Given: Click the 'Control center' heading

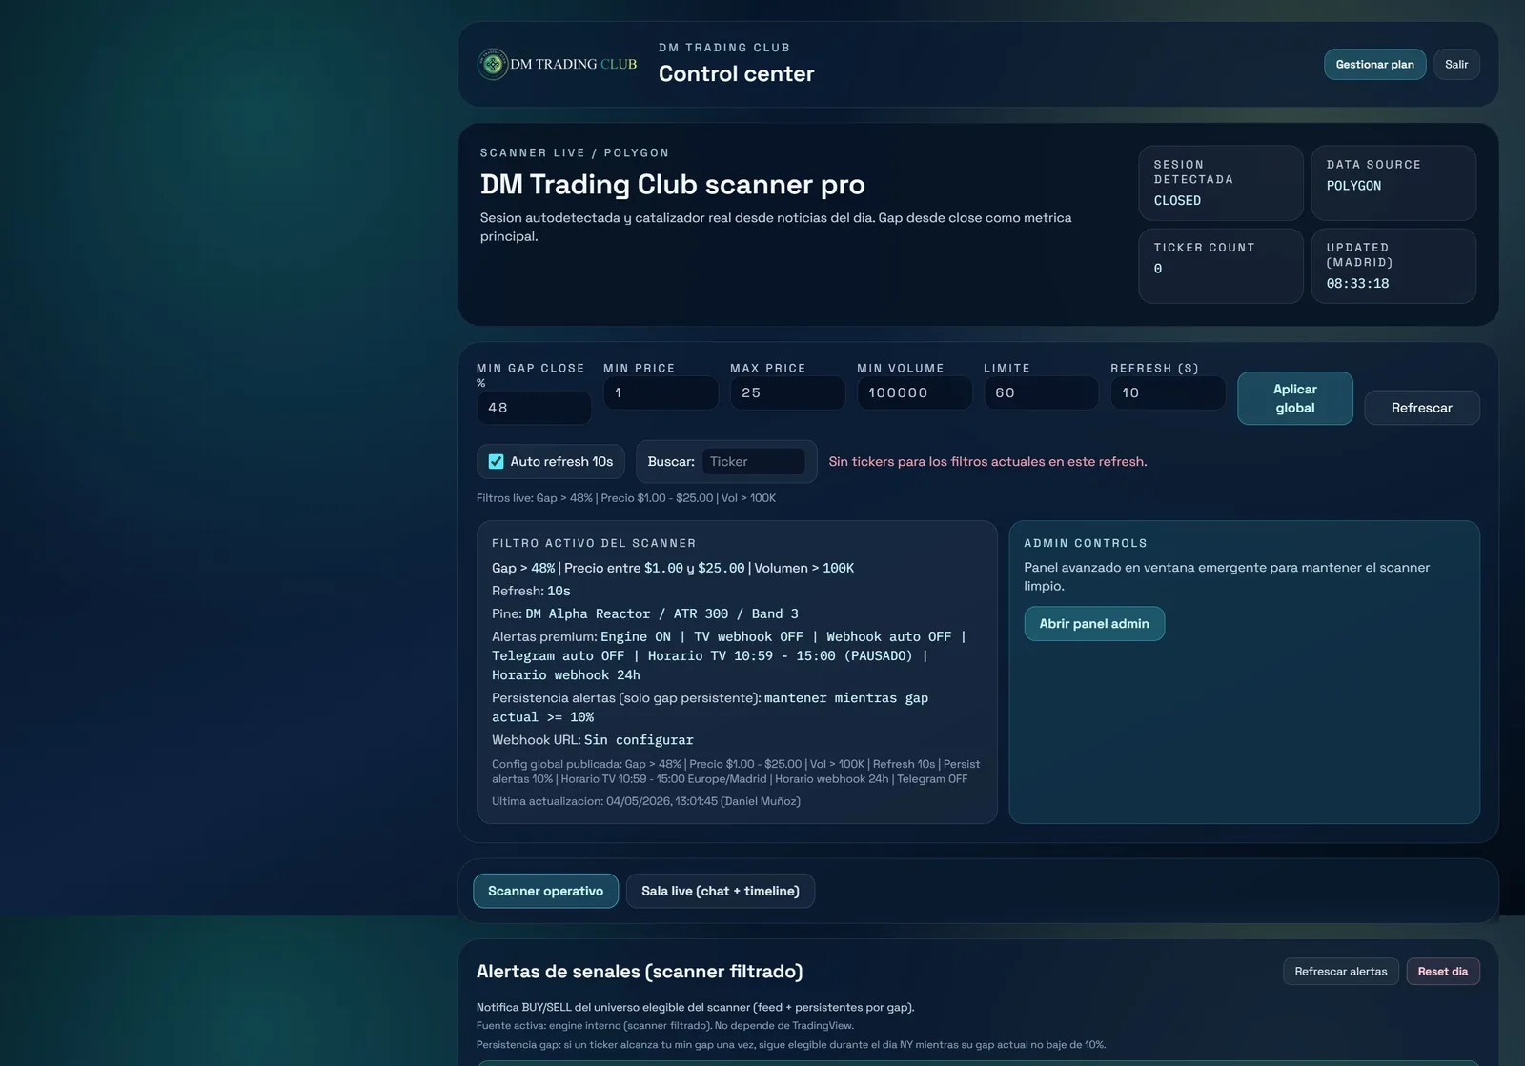Looking at the screenshot, I should pyautogui.click(x=736, y=73).
